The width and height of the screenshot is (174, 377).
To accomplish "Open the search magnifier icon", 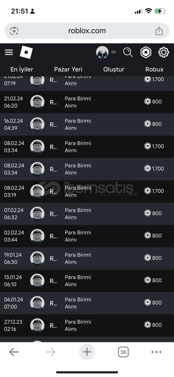I will (128, 52).
